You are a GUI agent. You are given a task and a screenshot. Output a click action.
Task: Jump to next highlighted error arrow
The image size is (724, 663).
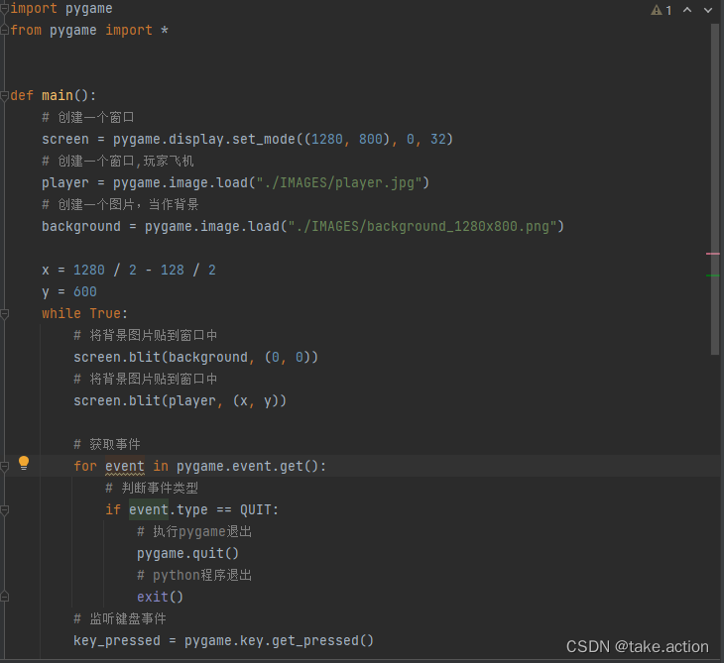pos(708,10)
